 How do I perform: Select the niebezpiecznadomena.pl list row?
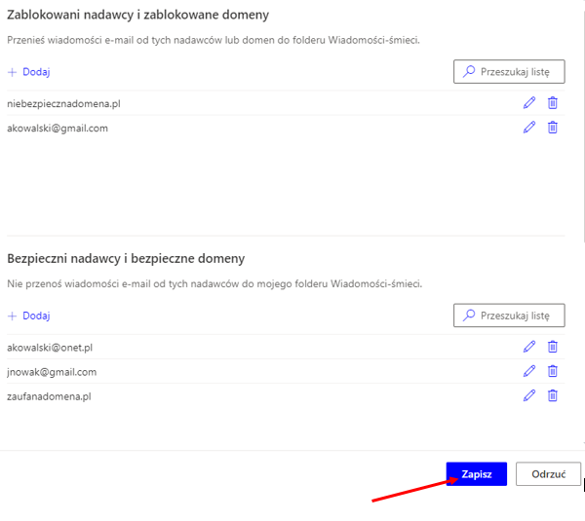(x=63, y=103)
